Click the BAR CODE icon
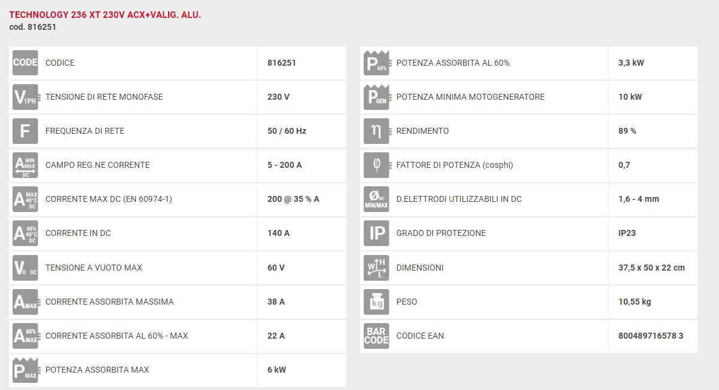Screen dimensions: 719x390 [x=376, y=336]
